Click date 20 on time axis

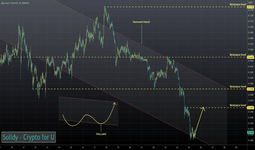point(130,147)
